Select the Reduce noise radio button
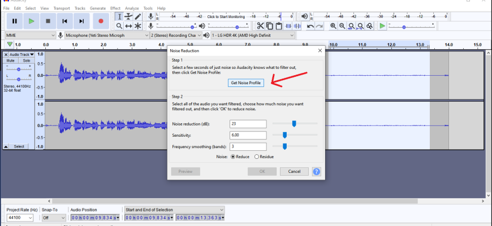 coord(233,157)
